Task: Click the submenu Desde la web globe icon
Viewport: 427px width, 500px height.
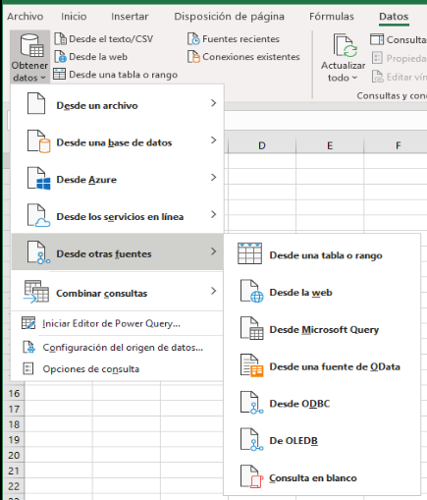Action: pyautogui.click(x=252, y=291)
